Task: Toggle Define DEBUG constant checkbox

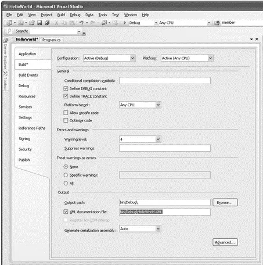Action: click(x=66, y=88)
